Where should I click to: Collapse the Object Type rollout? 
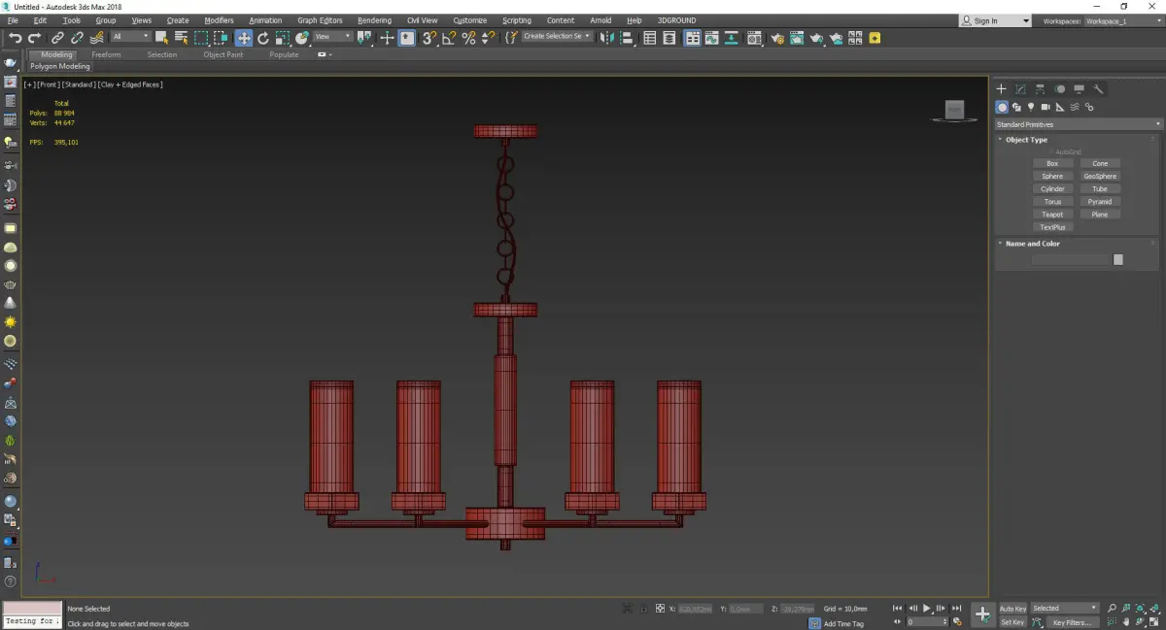pyautogui.click(x=1026, y=140)
